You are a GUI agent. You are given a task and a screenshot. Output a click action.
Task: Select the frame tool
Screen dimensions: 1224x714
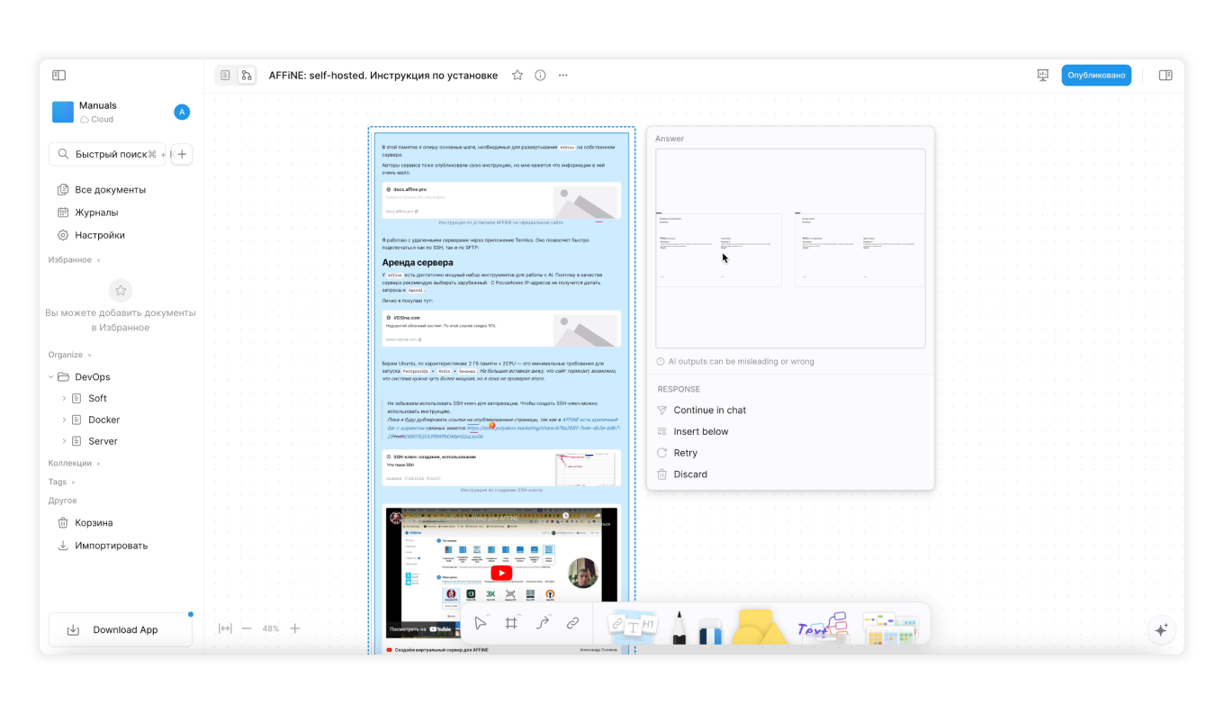(x=511, y=623)
